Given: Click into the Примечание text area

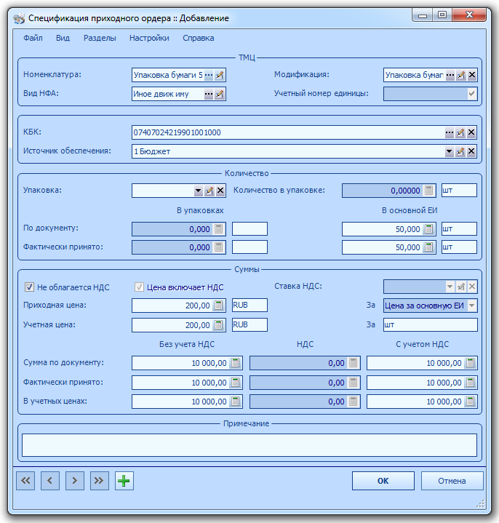Looking at the screenshot, I should (249, 445).
